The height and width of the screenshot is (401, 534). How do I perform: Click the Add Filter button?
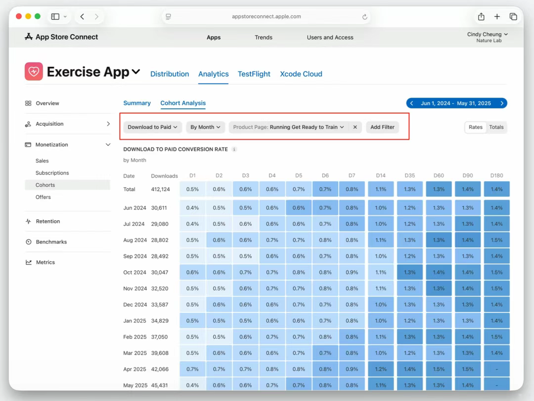[382, 127]
